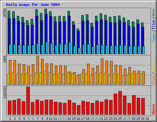Screen dimensions: 157x122
Task: Click the day label 28 on the x-axis
Action: [133, 119]
